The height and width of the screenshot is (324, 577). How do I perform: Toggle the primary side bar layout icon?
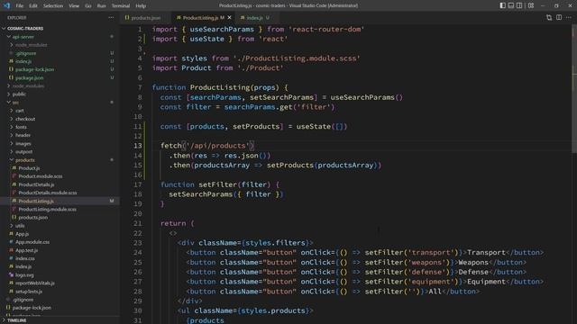click(503, 5)
